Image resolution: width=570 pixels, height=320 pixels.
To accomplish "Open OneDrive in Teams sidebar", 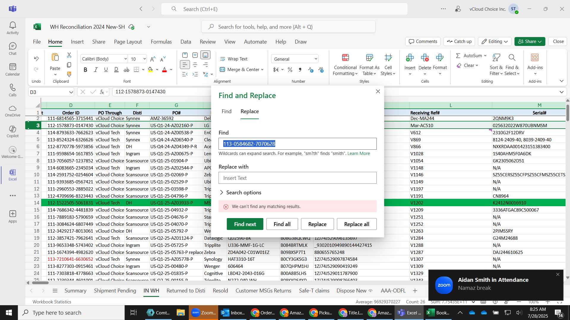I will 12,111.
